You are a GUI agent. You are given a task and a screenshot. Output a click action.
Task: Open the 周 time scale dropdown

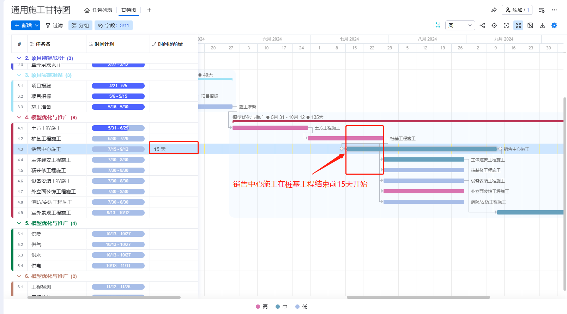(x=460, y=25)
